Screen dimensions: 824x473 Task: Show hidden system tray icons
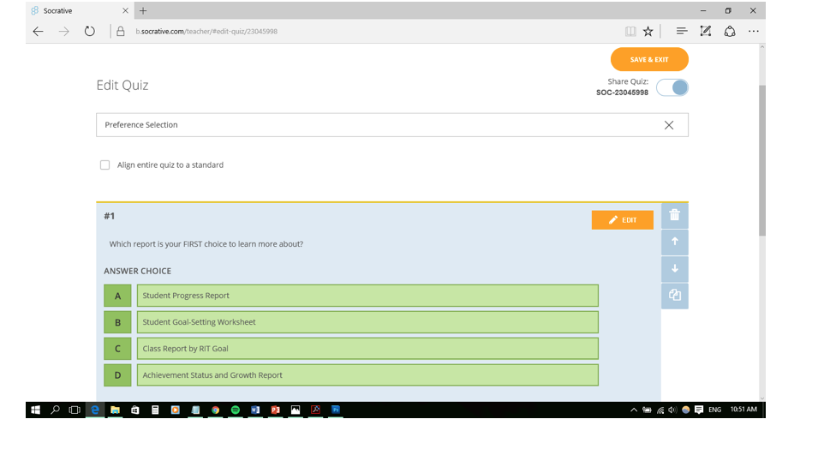pyautogui.click(x=634, y=410)
